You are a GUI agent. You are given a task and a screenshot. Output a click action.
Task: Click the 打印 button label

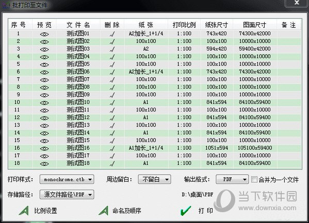click(x=205, y=211)
